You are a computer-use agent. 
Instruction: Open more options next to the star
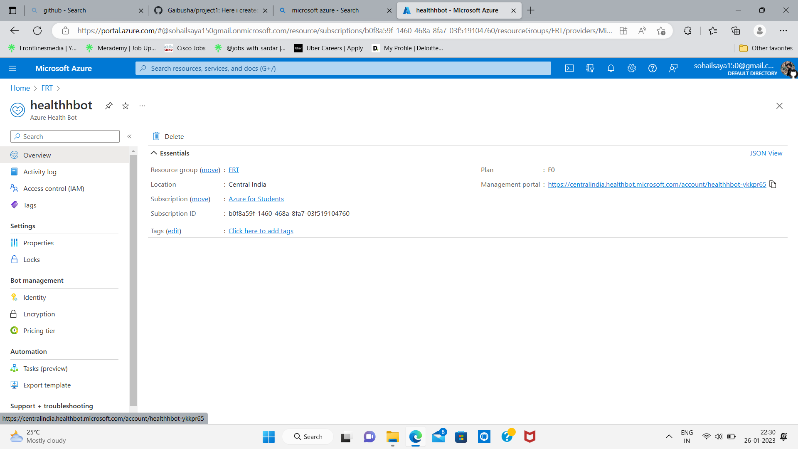pyautogui.click(x=142, y=106)
